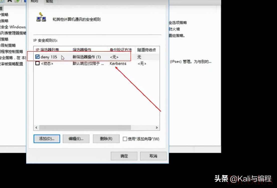Image resolution: width=277 pixels, height=188 pixels.
Task: Confirm the dialog with 确定
Action: click(x=124, y=156)
